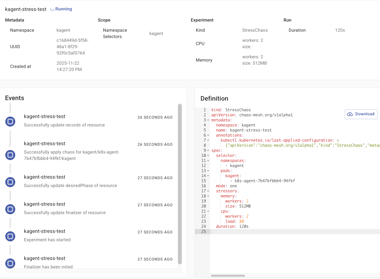Click the 'Experiment has started' event icon

(10, 236)
